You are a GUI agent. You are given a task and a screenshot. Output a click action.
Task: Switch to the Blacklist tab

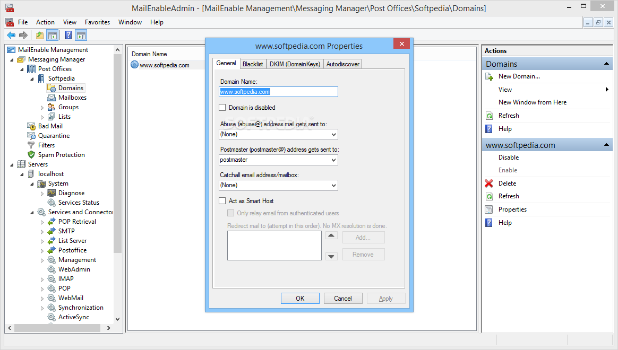click(253, 64)
